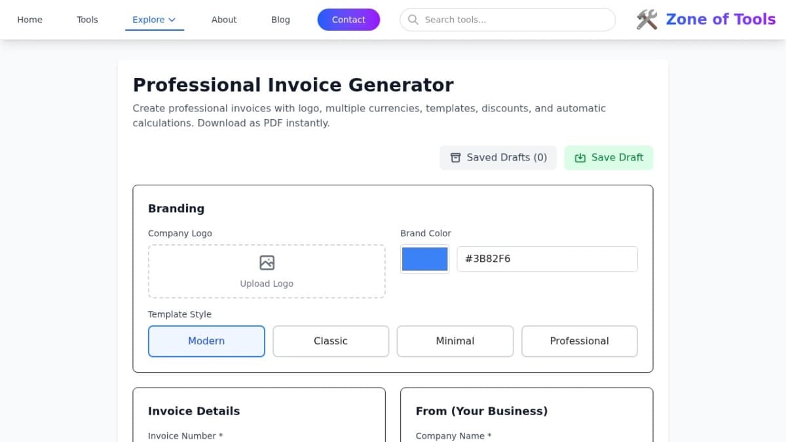Image resolution: width=786 pixels, height=442 pixels.
Task: Expand the Explore dropdown menu
Action: (154, 20)
